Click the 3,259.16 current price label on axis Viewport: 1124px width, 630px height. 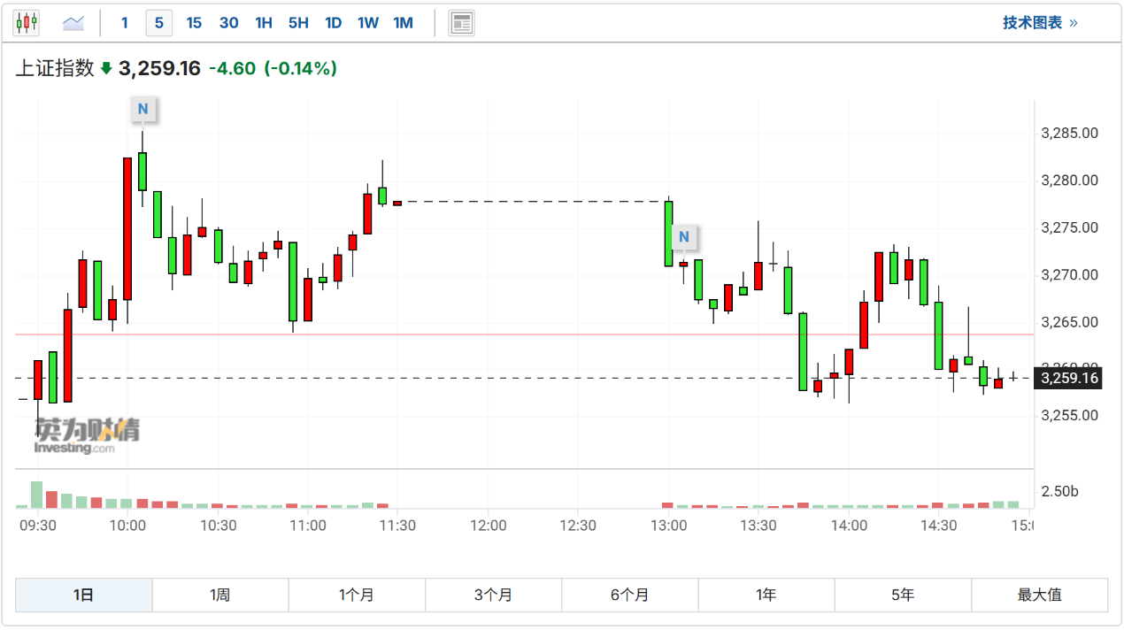pos(1069,379)
